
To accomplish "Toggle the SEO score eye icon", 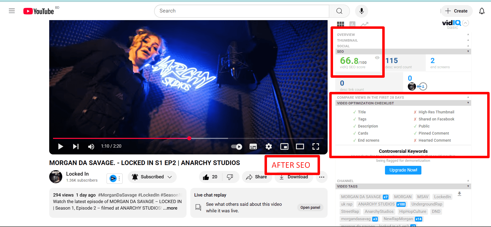I will [377, 58].
